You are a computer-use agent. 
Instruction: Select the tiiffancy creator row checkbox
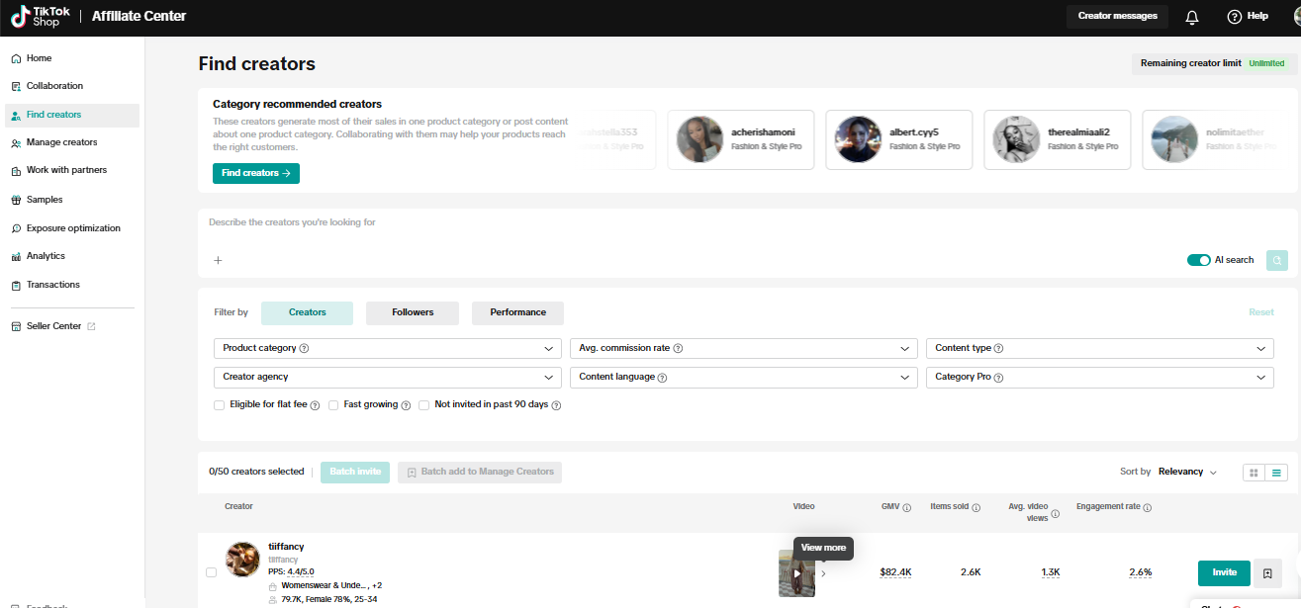click(x=211, y=572)
